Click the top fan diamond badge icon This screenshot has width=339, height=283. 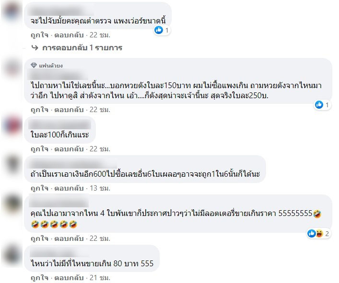tap(34, 65)
